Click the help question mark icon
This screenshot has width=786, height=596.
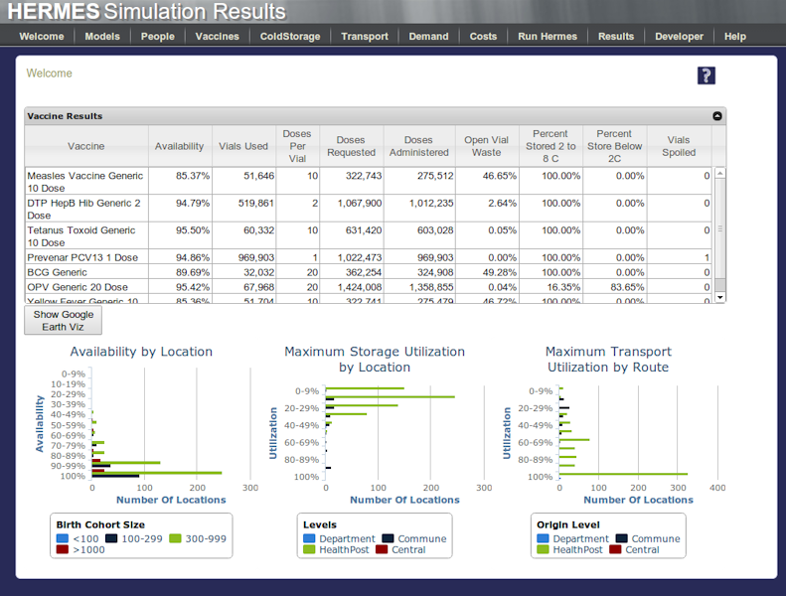(707, 75)
